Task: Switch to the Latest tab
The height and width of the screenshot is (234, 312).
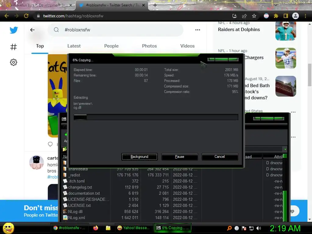Action: (x=74, y=46)
